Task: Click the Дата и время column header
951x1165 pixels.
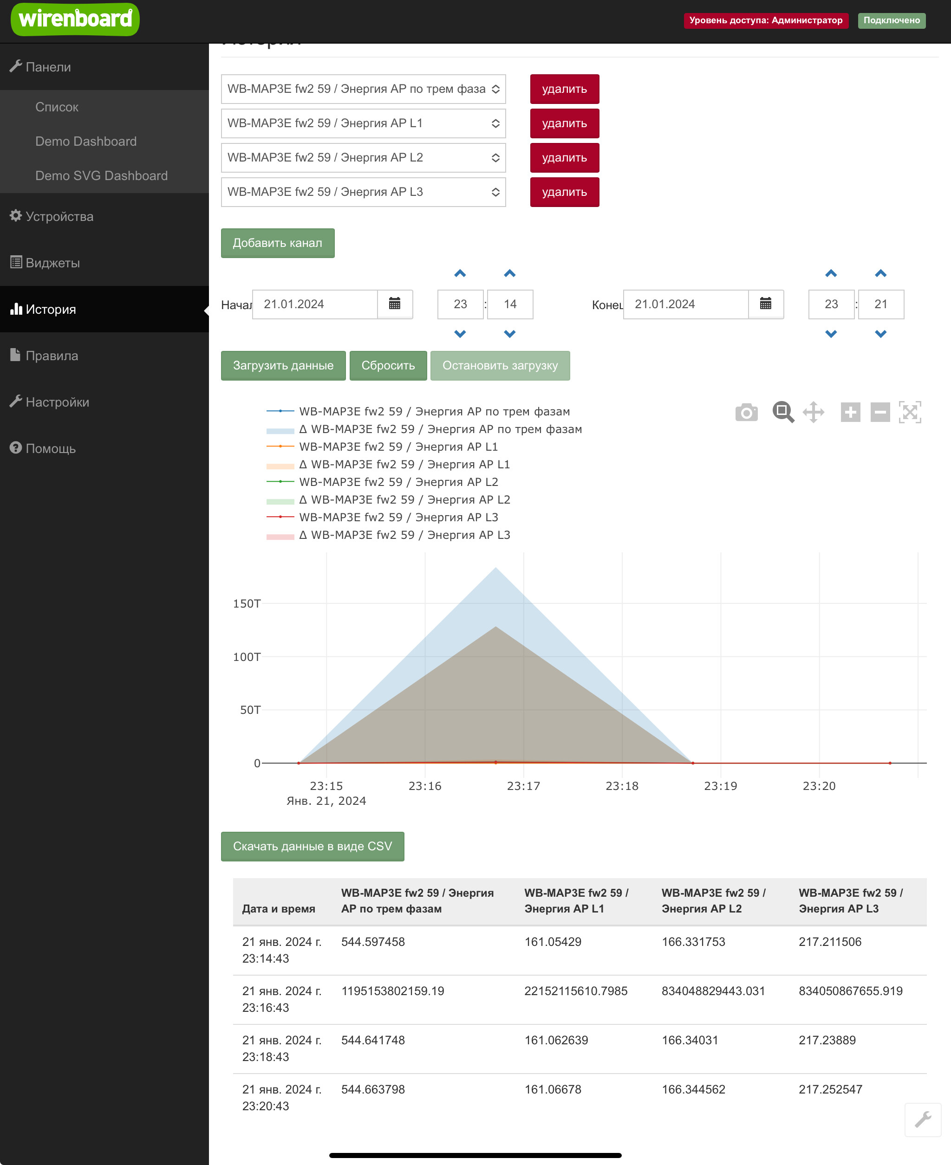Action: [x=278, y=909]
